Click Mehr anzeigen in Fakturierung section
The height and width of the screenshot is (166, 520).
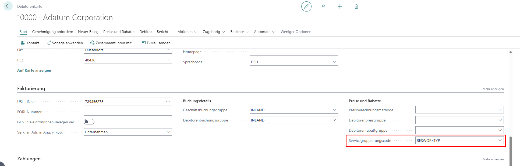(493, 89)
